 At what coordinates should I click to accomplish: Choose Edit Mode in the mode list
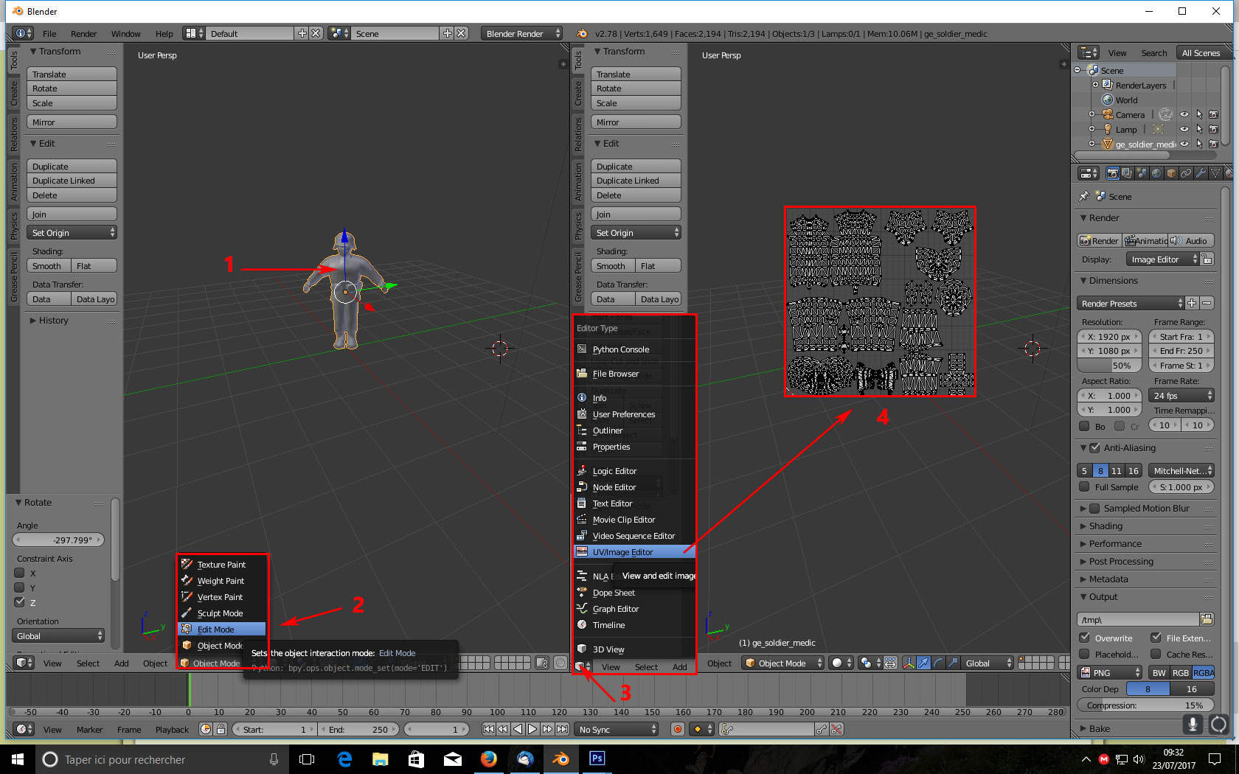[x=222, y=629]
